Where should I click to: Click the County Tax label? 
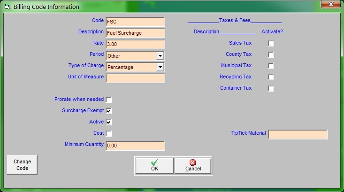[x=239, y=54]
